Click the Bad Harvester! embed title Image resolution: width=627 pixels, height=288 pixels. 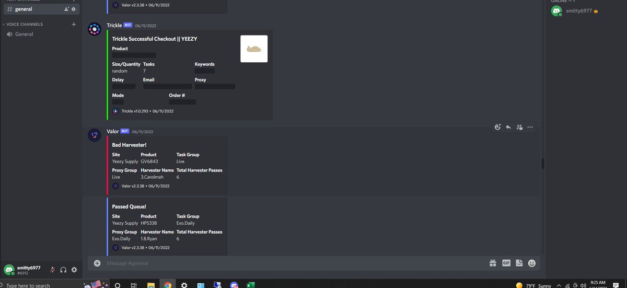point(129,145)
